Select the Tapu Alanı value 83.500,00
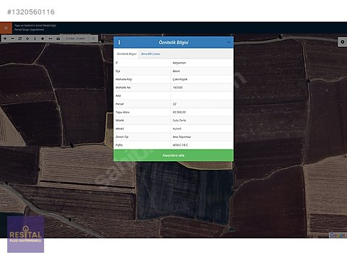 (x=179, y=112)
